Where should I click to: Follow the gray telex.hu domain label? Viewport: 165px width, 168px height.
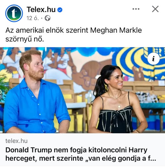point(16,141)
